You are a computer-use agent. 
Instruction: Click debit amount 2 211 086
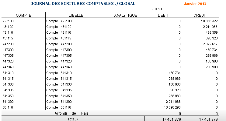point(173,102)
